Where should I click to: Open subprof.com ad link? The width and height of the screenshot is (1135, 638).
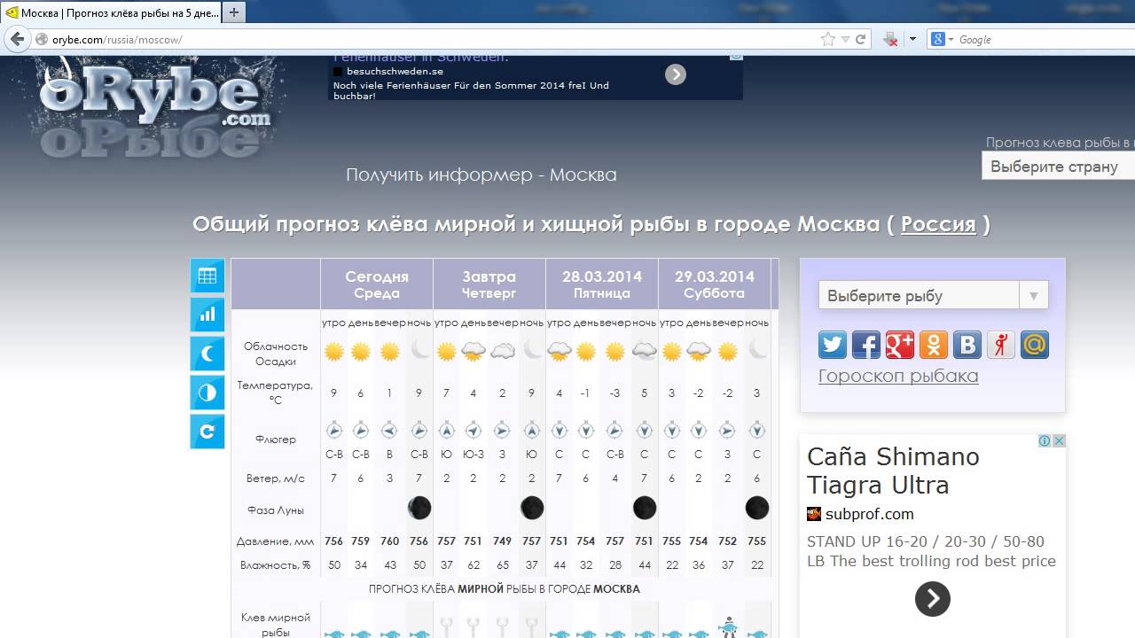(x=869, y=514)
